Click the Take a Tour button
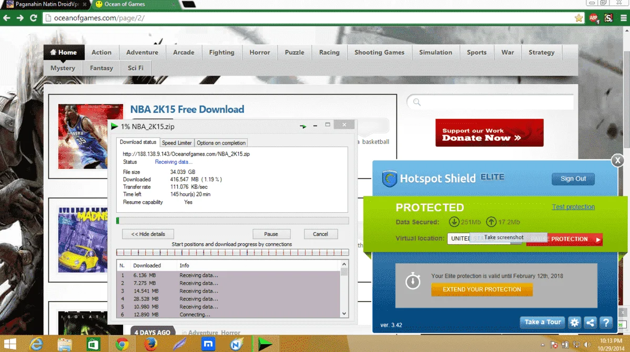This screenshot has width=630, height=352. pos(542,322)
